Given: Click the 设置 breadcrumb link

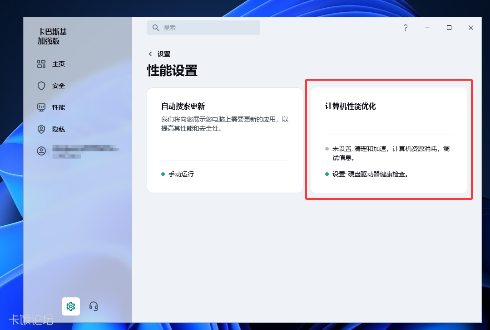Looking at the screenshot, I should pos(164,54).
